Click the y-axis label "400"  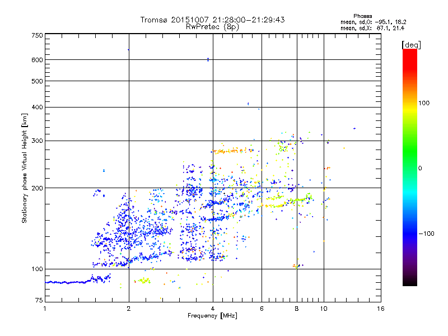point(37,107)
